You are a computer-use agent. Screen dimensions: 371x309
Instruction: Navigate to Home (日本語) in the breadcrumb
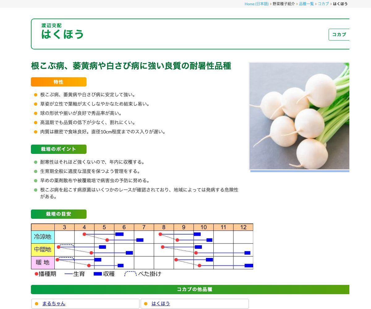point(256,4)
